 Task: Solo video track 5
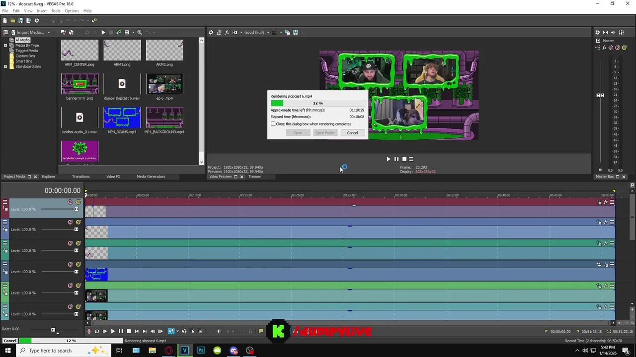pyautogui.click(x=78, y=286)
